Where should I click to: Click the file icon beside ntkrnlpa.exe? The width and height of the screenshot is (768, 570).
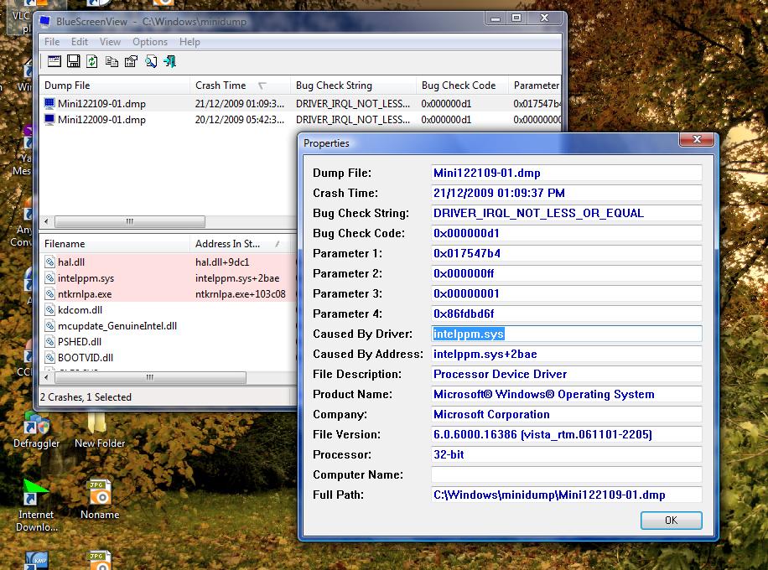point(49,294)
